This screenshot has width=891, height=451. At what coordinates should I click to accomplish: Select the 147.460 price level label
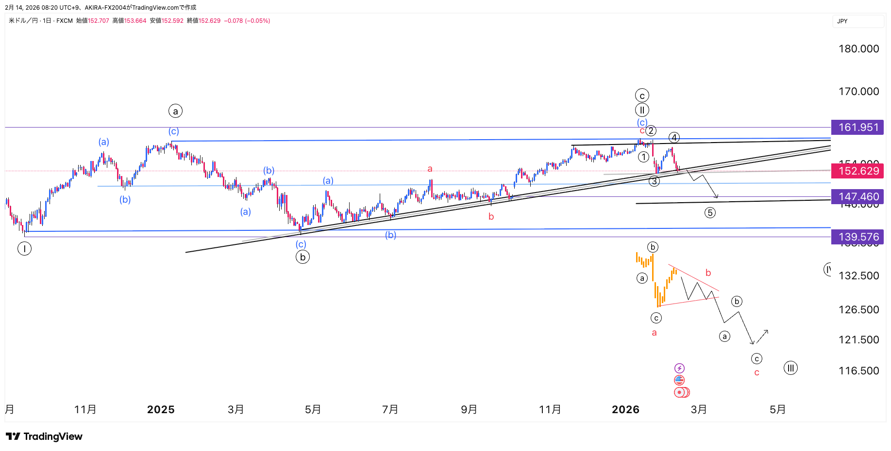pos(858,197)
